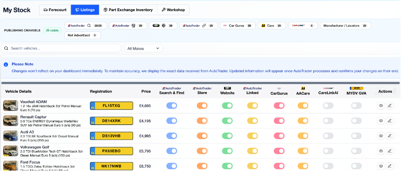Edit Volkswagen Golf with pencil icon

(389, 151)
